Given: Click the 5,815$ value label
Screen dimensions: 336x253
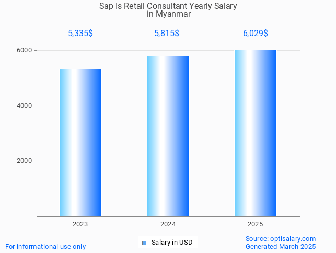Looking at the screenshot, I should 167,34.
